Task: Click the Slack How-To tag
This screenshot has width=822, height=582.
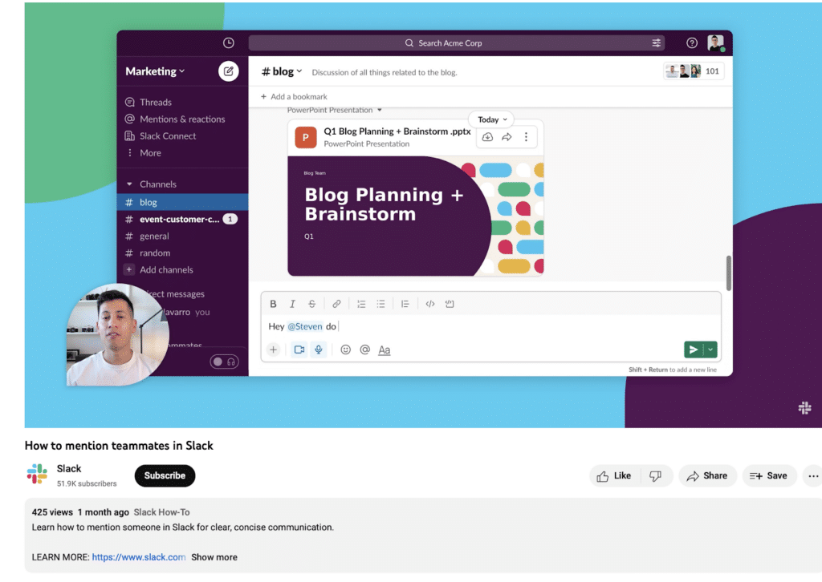Action: [x=161, y=512]
